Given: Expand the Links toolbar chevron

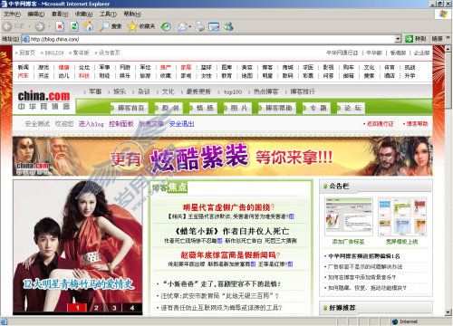Looking at the screenshot, I should point(448,38).
